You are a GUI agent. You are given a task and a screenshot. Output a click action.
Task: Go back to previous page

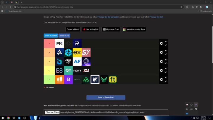pos(2,7)
